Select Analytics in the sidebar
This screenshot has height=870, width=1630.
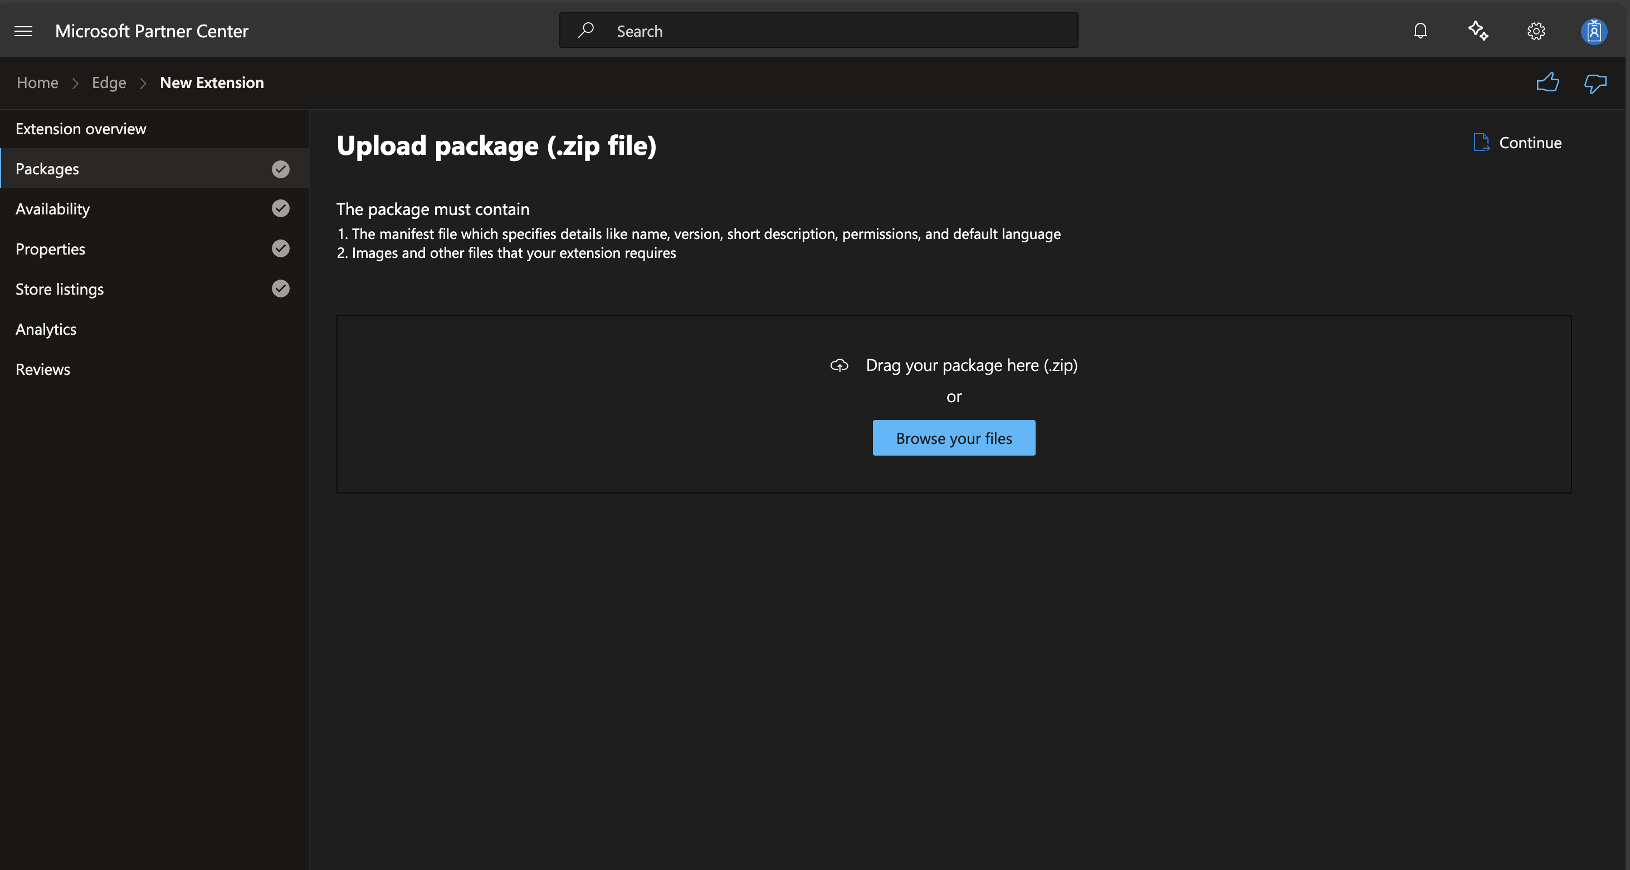pos(46,329)
